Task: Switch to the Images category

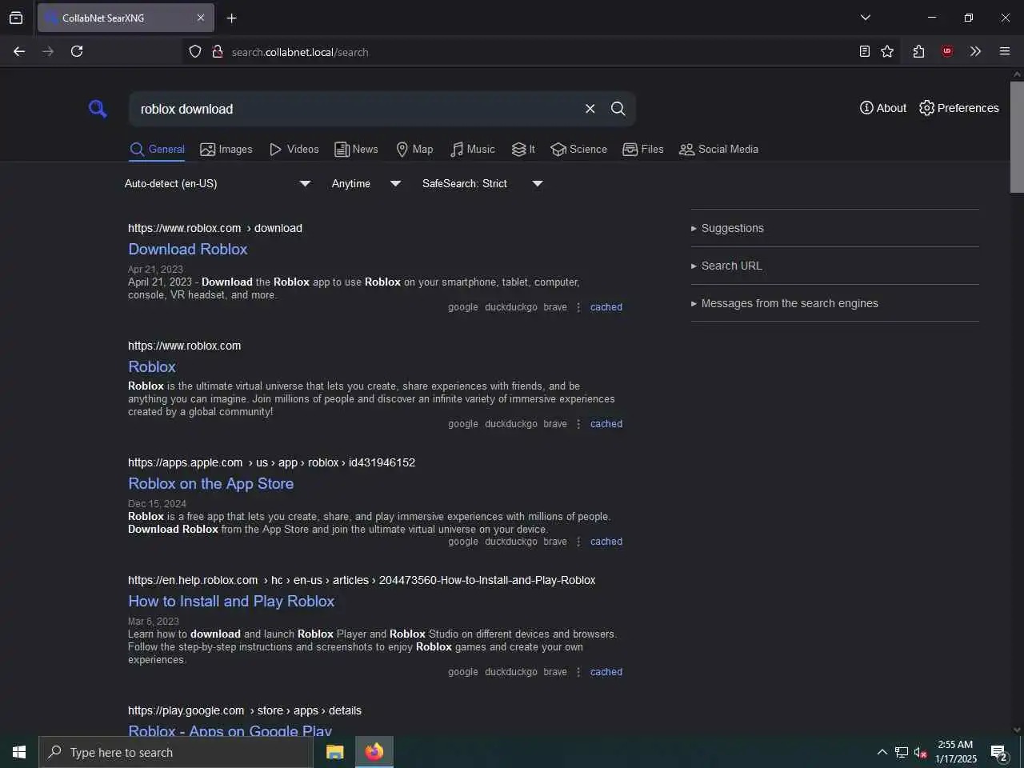Action: tap(226, 150)
